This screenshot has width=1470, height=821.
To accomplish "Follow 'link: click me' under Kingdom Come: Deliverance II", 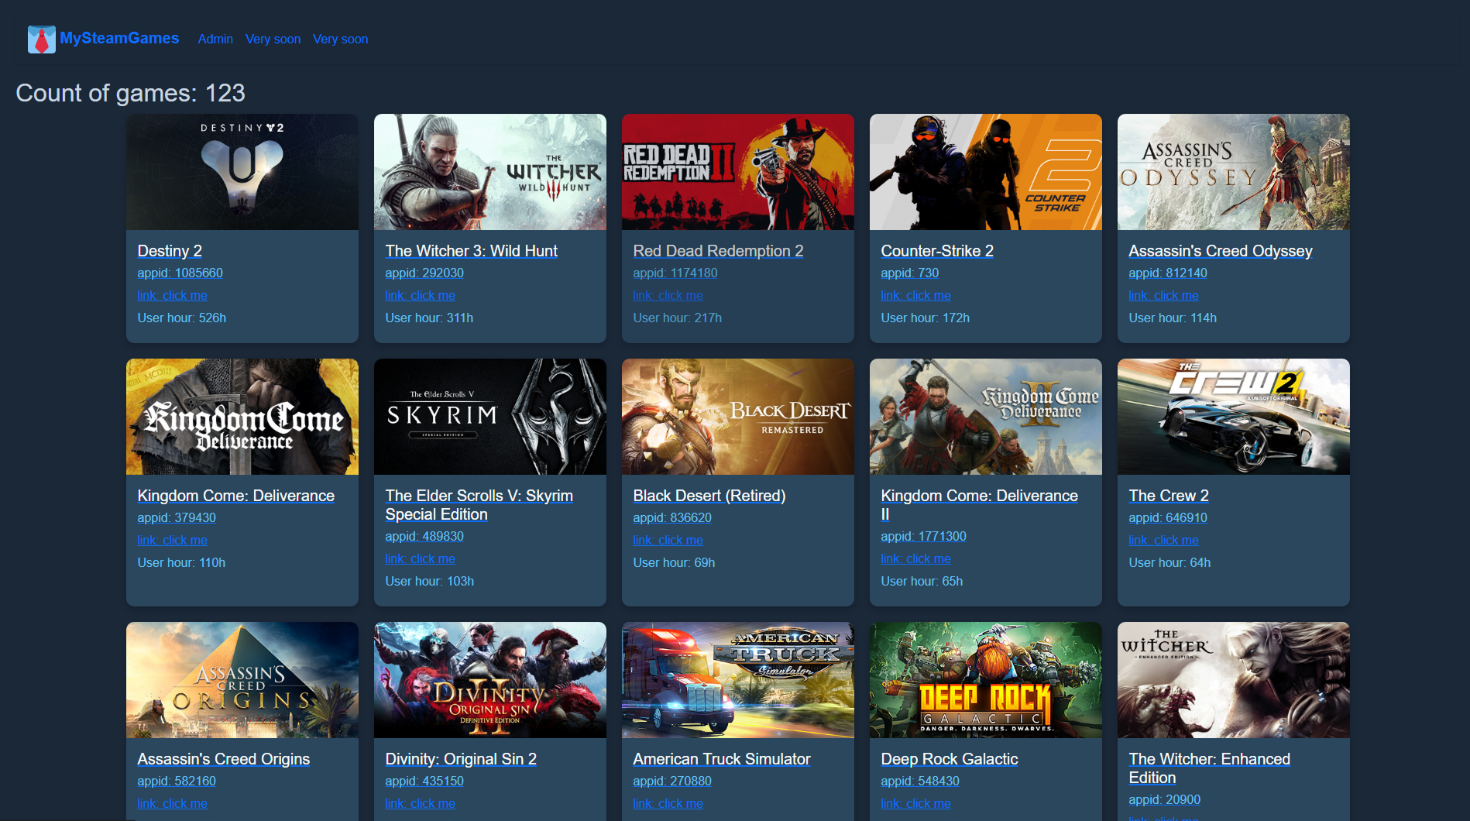I will 915,559.
